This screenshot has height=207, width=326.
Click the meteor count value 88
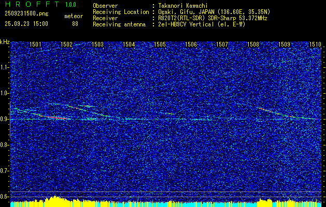click(x=75, y=24)
